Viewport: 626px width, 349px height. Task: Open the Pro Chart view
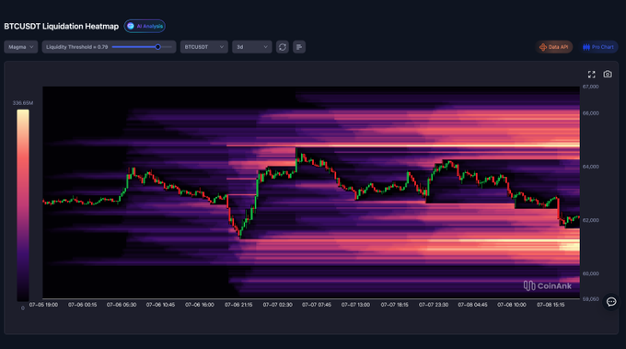point(598,47)
